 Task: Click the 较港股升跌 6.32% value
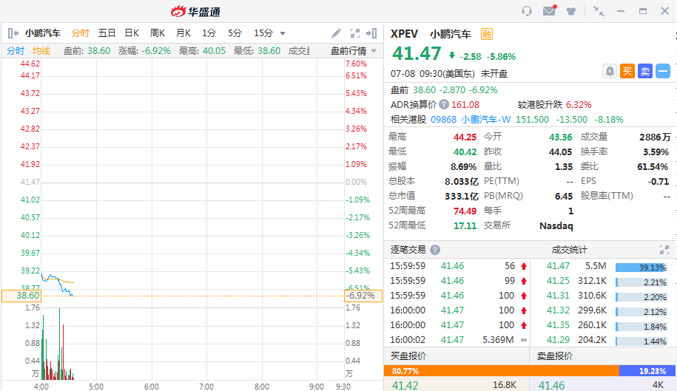[579, 105]
